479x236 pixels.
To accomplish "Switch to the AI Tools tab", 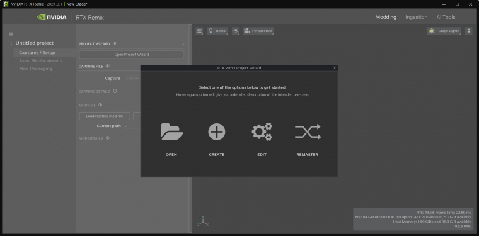I will click(446, 17).
